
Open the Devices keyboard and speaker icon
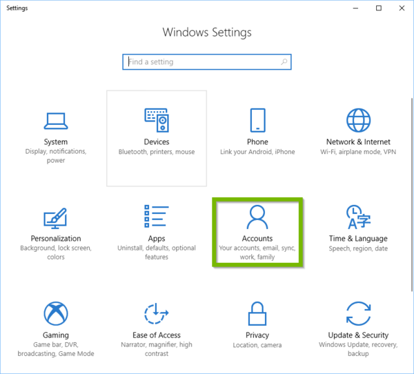157,120
